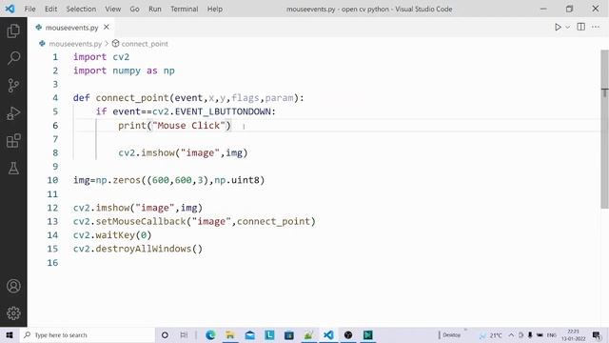Open the Search view in the activity bar
Screen dimensions: 609x343
pyautogui.click(x=13, y=58)
